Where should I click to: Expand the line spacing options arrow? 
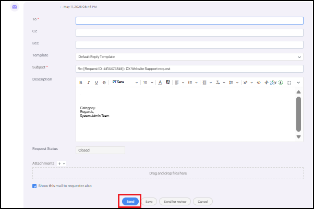(x=237, y=83)
